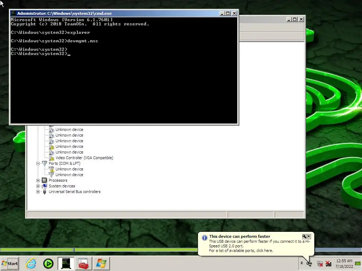Click the blue info icon in the balloon
Viewport: 362px width, 271px height.
pyautogui.click(x=205, y=237)
